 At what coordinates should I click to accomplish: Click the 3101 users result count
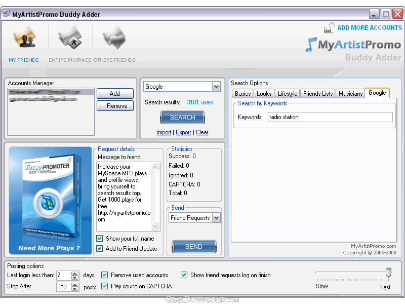[x=200, y=102]
